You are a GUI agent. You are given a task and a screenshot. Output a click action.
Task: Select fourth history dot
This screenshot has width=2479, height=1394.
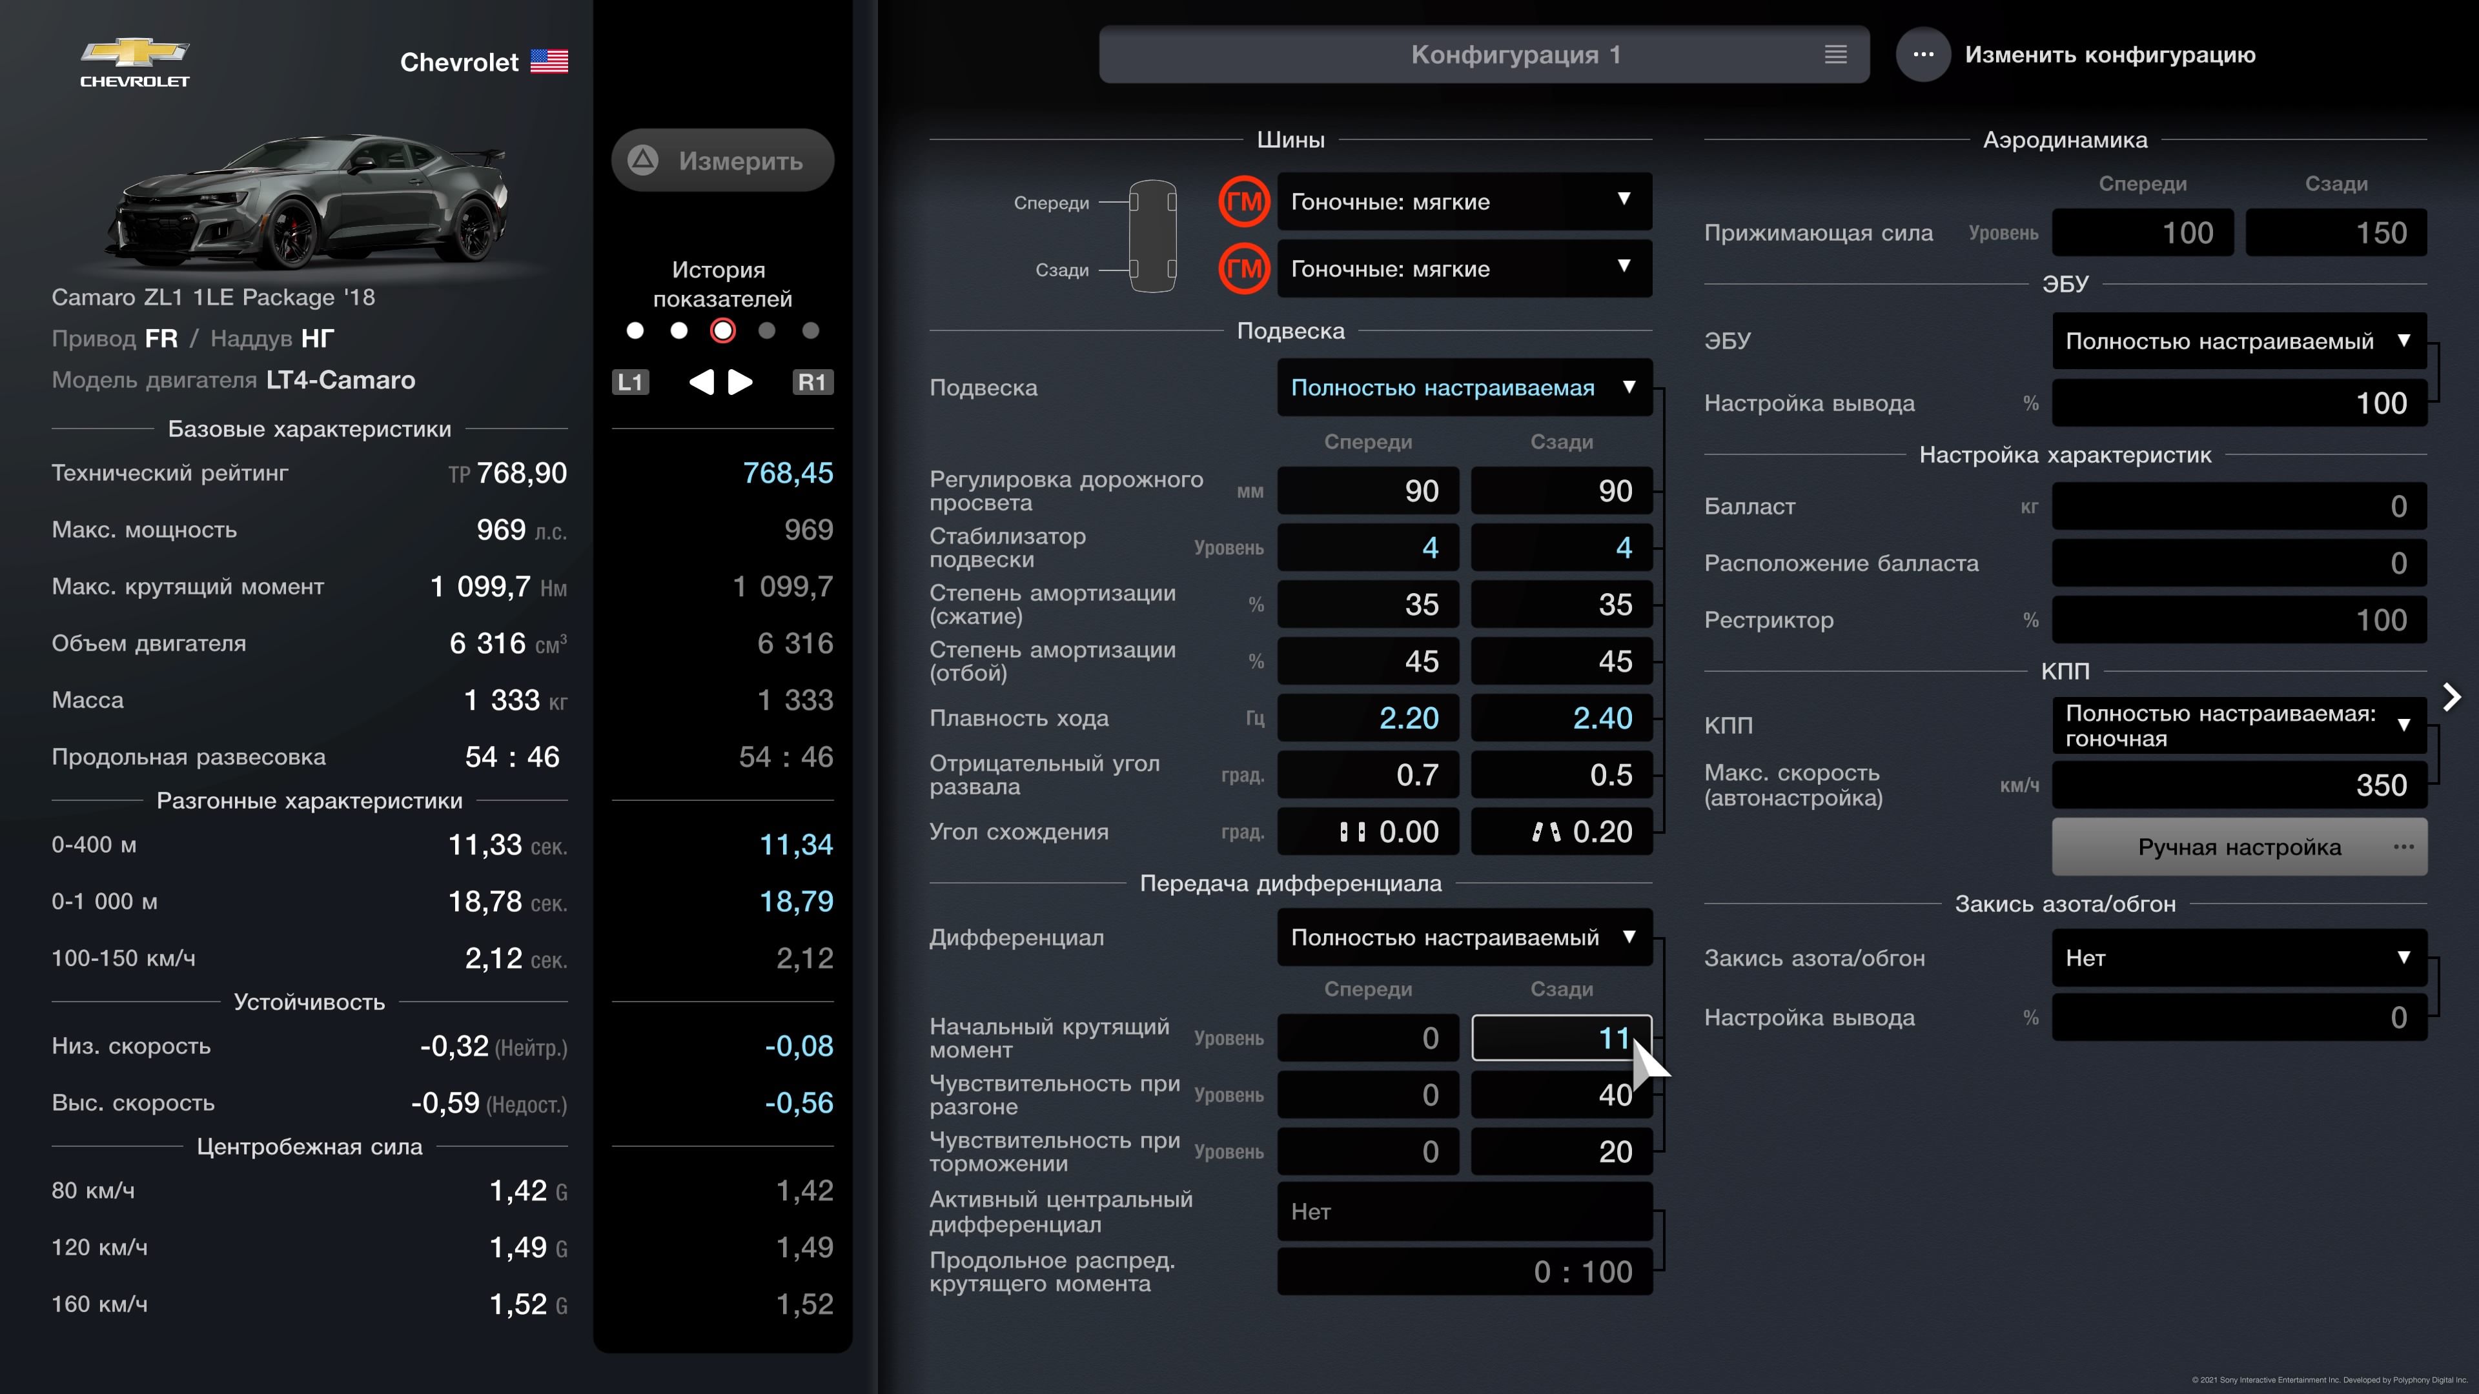coord(767,331)
